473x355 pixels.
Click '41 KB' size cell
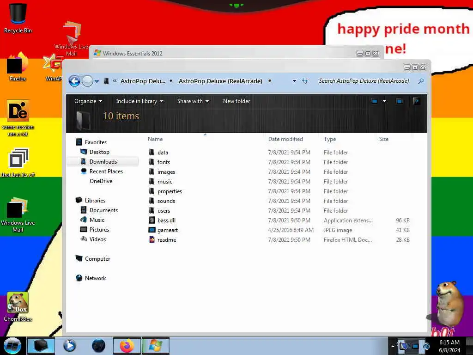click(x=403, y=230)
